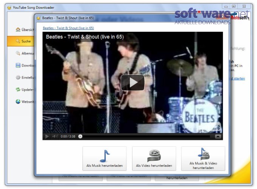Click the house icon next to Übersicht
The height and width of the screenshot is (189, 257).
click(18, 29)
